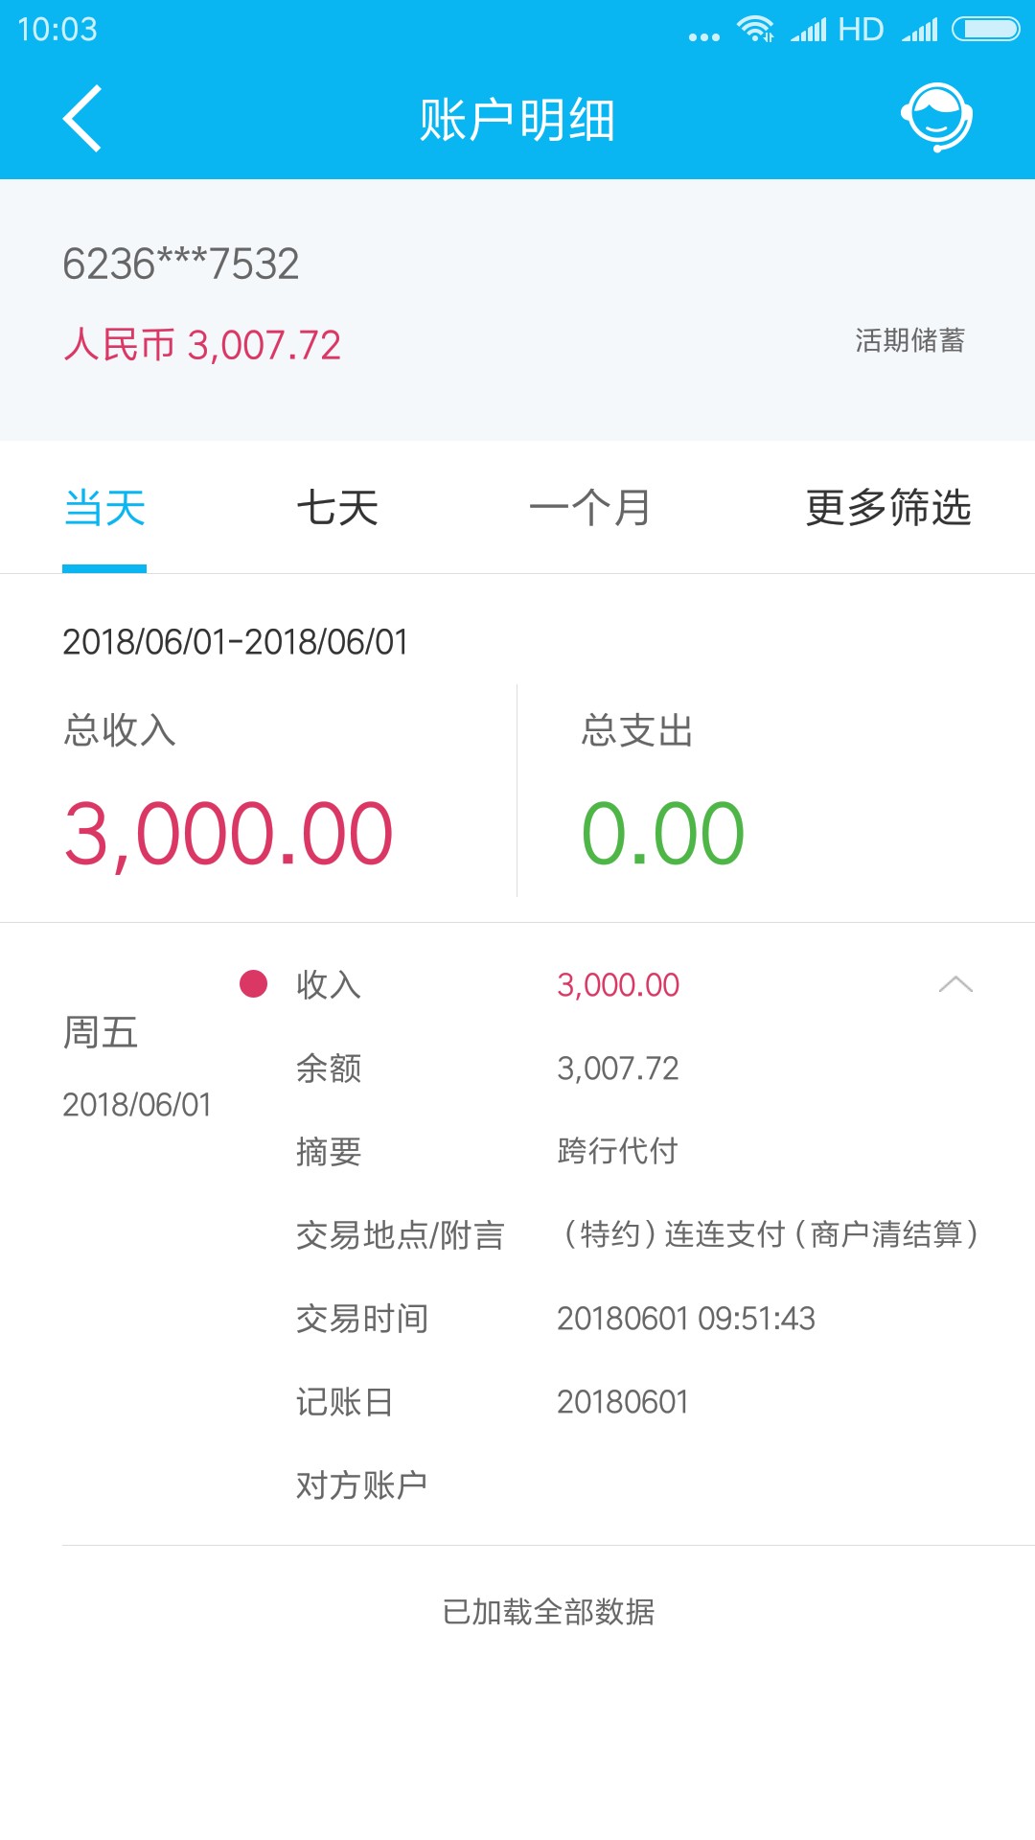This screenshot has width=1035, height=1840.
Task: Tap the summary value 跨行代付
Action: [618, 1151]
